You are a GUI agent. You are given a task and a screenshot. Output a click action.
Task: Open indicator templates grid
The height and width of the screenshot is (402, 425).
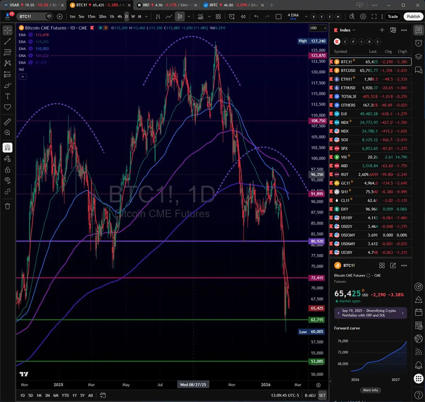pyautogui.click(x=218, y=17)
